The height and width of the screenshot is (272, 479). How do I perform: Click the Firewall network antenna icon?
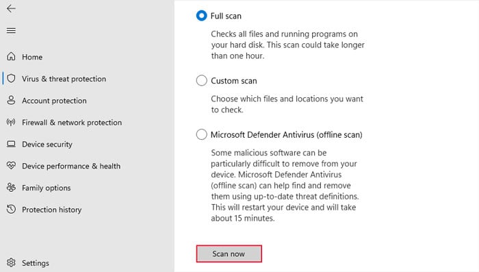click(x=11, y=123)
